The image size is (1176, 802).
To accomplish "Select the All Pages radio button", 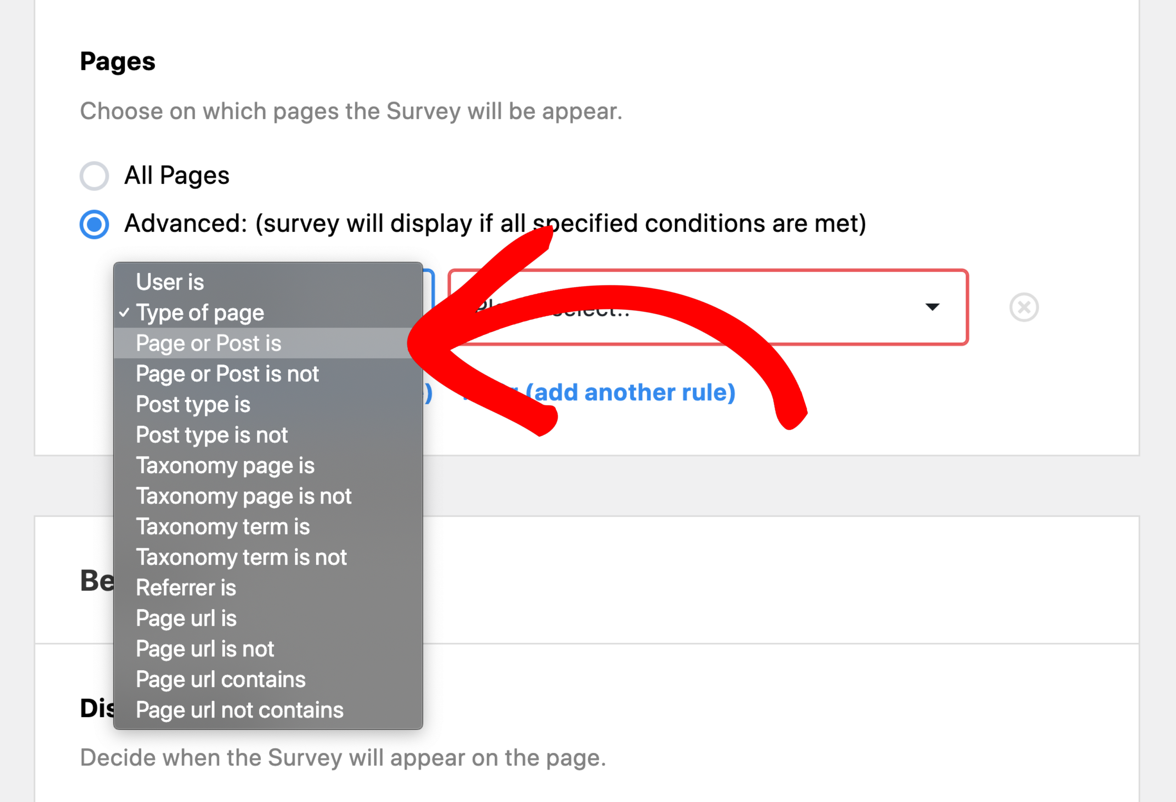I will pyautogui.click(x=94, y=175).
